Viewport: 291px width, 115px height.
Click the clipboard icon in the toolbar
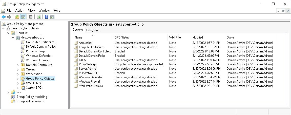(31, 17)
